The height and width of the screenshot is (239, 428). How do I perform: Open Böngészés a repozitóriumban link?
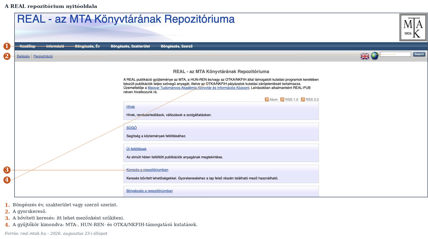[150, 191]
